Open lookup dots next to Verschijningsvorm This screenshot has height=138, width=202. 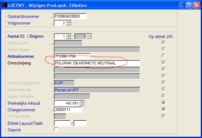(52, 84)
